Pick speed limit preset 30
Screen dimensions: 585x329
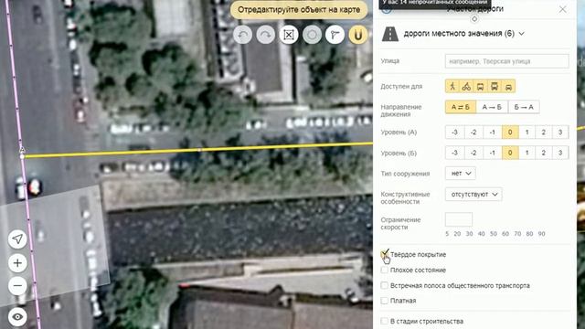(x=469, y=234)
